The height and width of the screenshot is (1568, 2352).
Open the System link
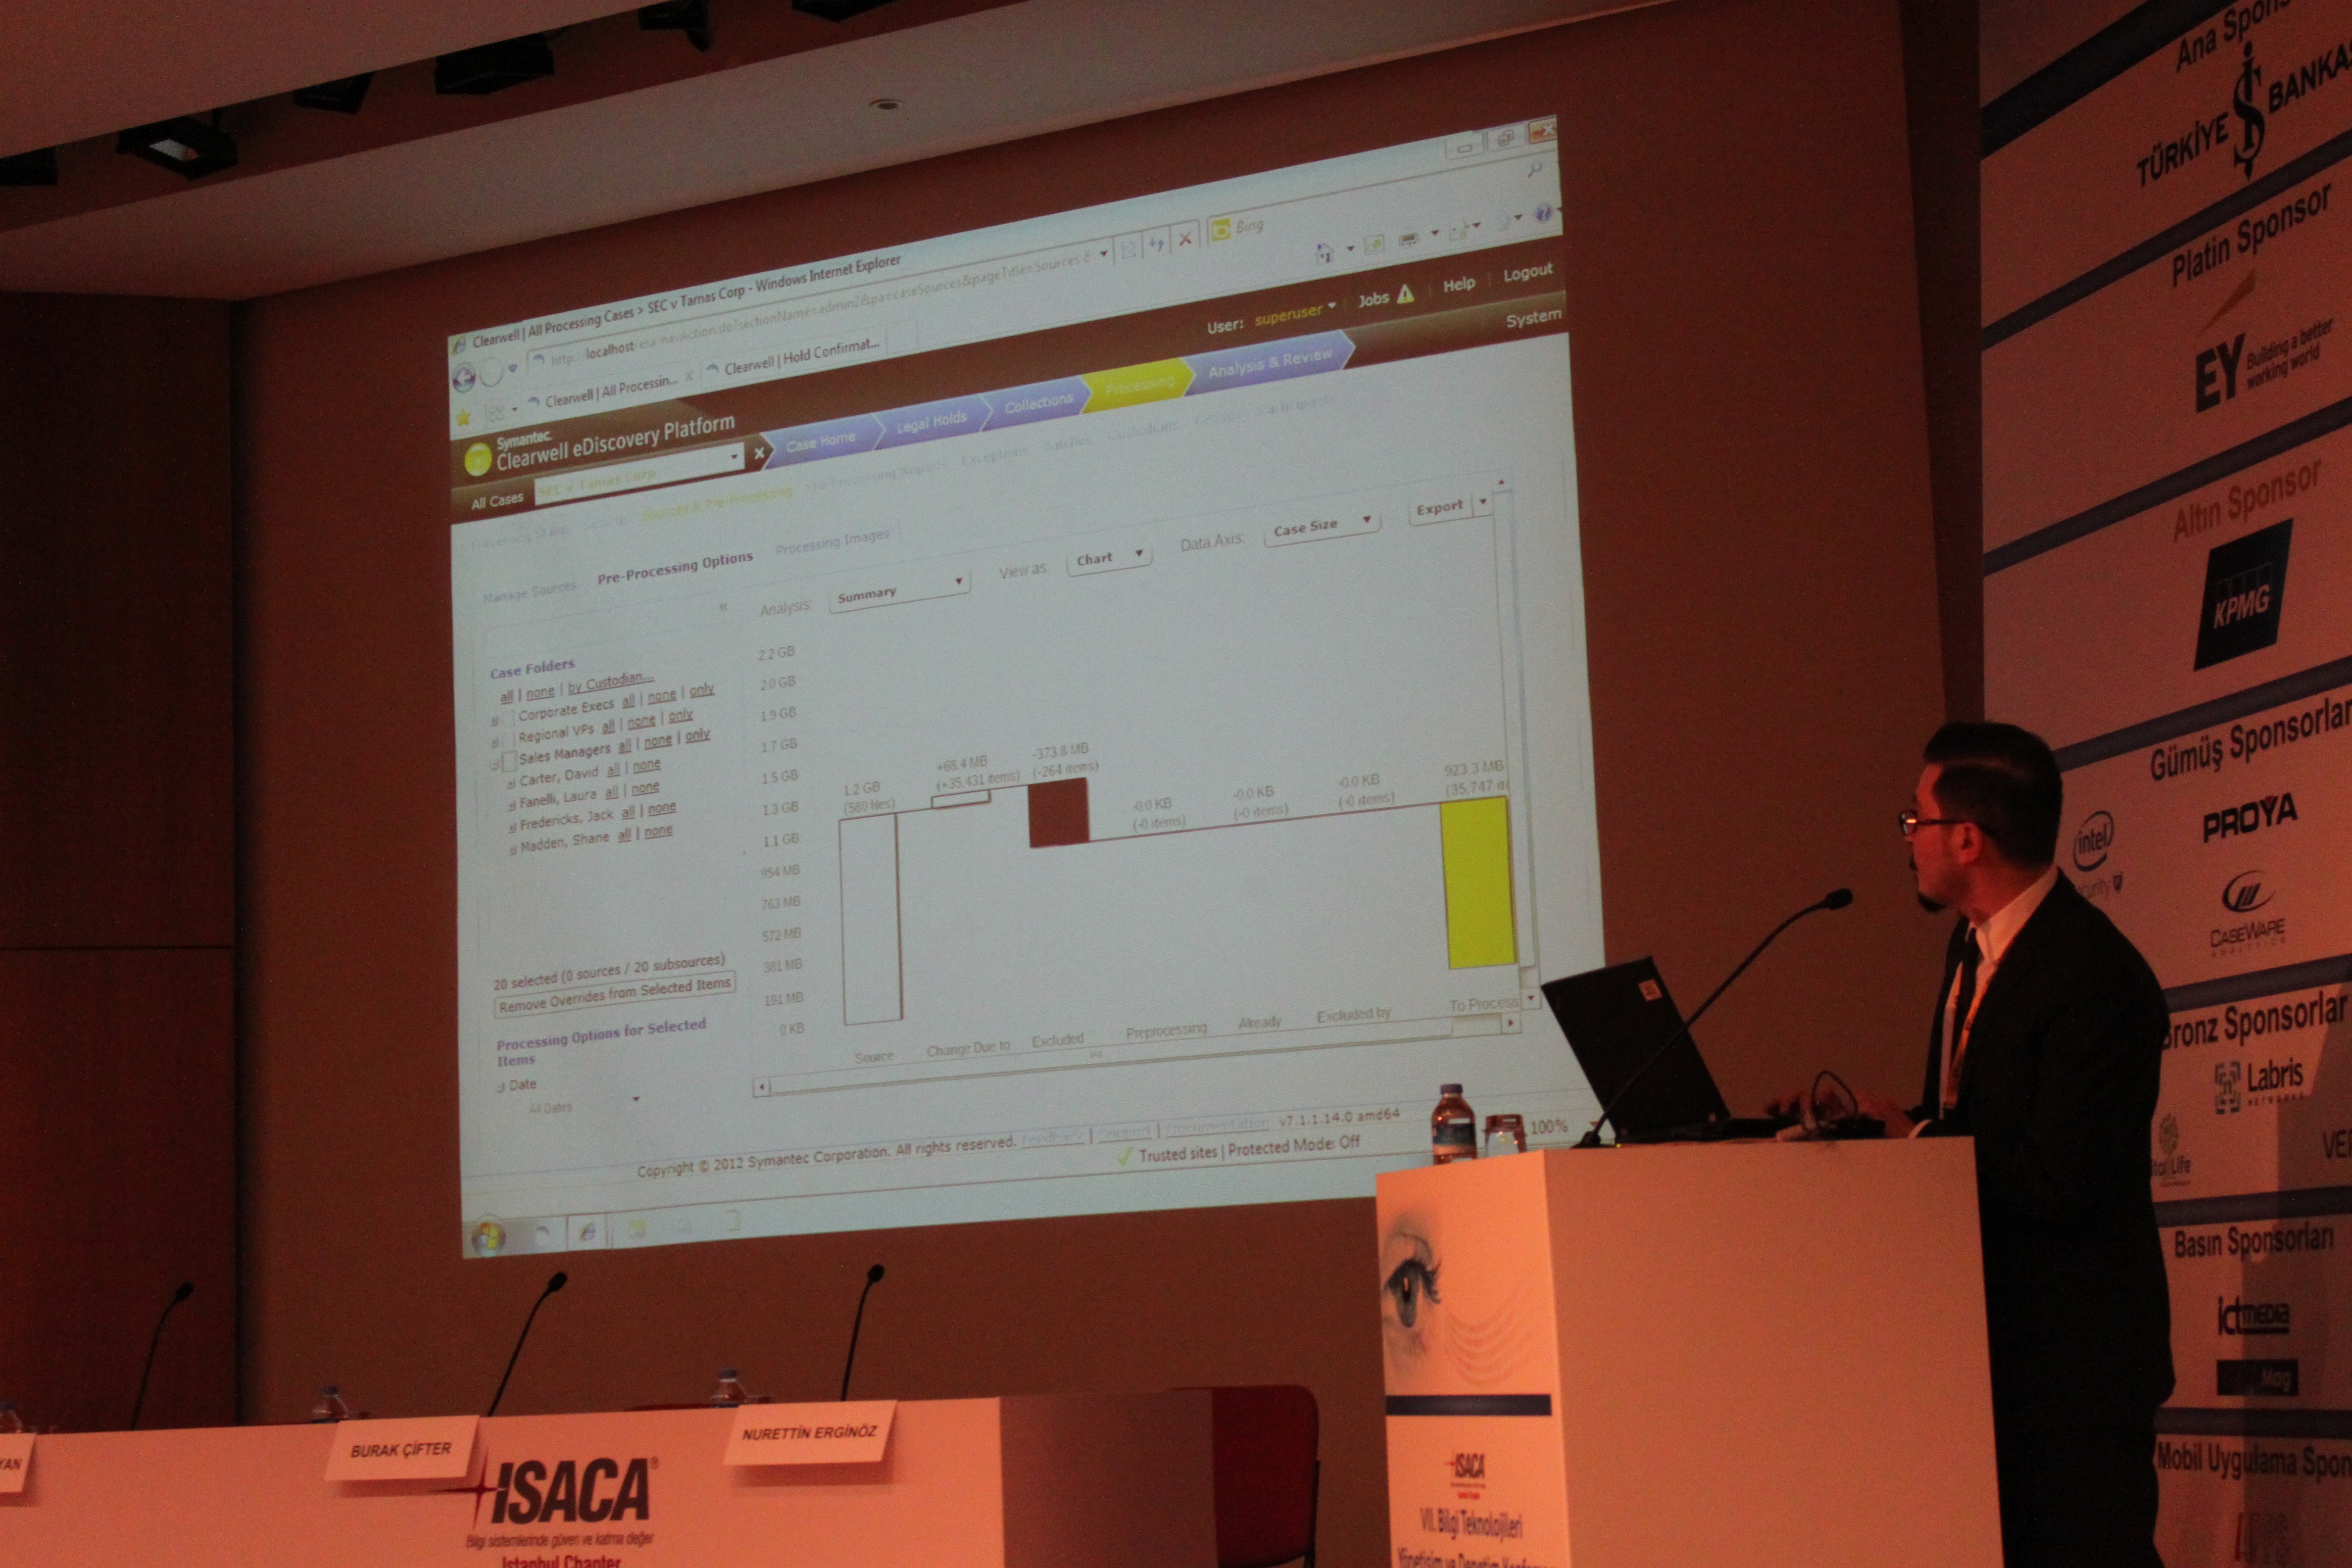[1533, 317]
